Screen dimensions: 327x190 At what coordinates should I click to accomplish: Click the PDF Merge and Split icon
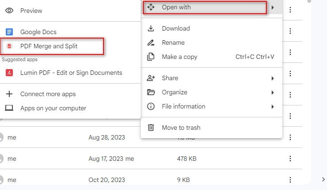tap(9, 46)
